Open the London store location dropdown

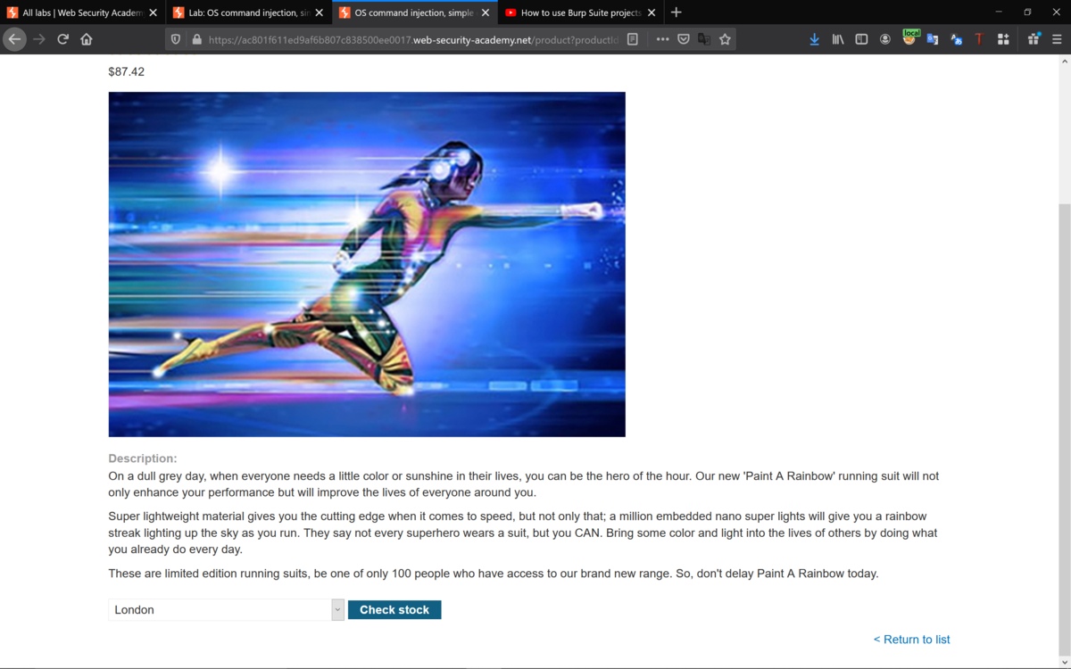tap(226, 610)
